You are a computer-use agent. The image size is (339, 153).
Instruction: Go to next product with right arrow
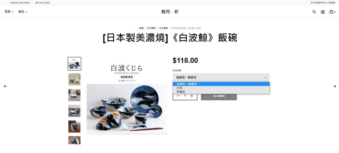[x=334, y=86]
